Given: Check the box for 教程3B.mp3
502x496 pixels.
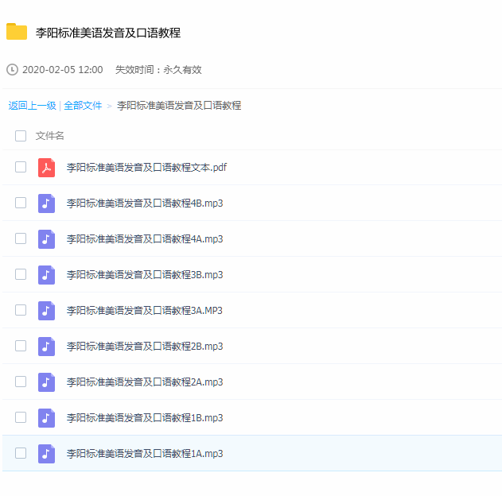Looking at the screenshot, I should pyautogui.click(x=21, y=274).
